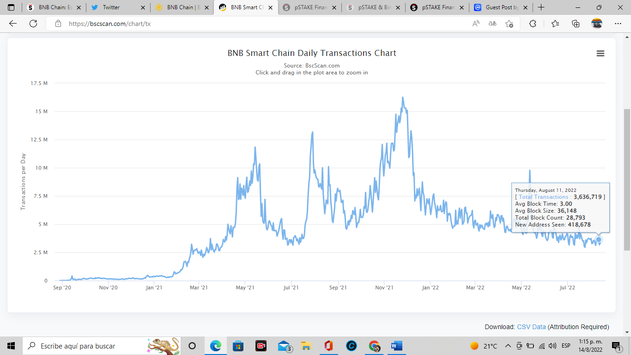
Task: Open the Collections panel
Action: click(576, 24)
